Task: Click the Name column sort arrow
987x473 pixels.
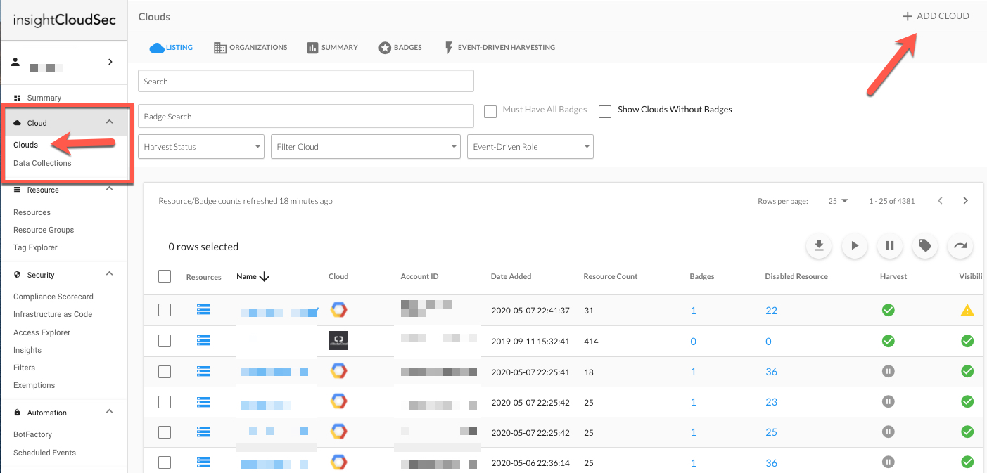Action: coord(265,277)
